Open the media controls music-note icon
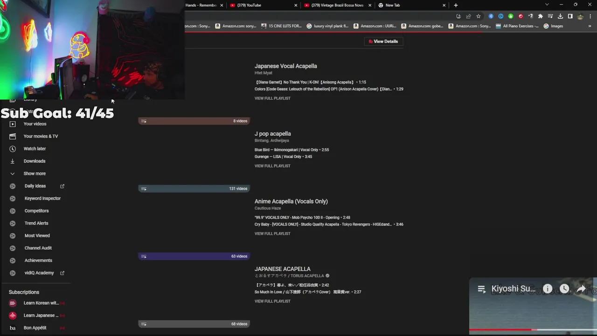Screen dimensions: 597x336 (x=550, y=16)
